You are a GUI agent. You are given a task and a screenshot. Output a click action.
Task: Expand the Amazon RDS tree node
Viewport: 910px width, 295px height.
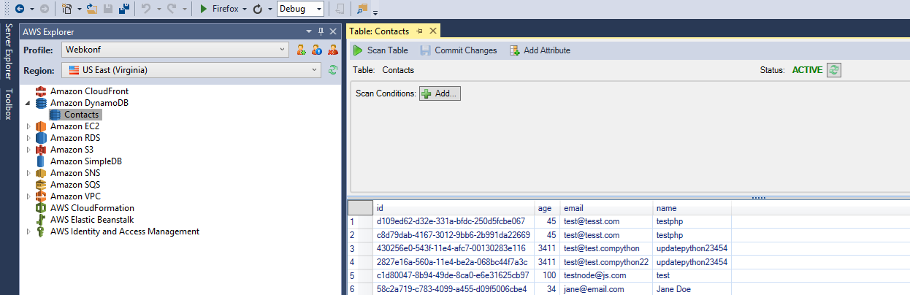(x=28, y=138)
